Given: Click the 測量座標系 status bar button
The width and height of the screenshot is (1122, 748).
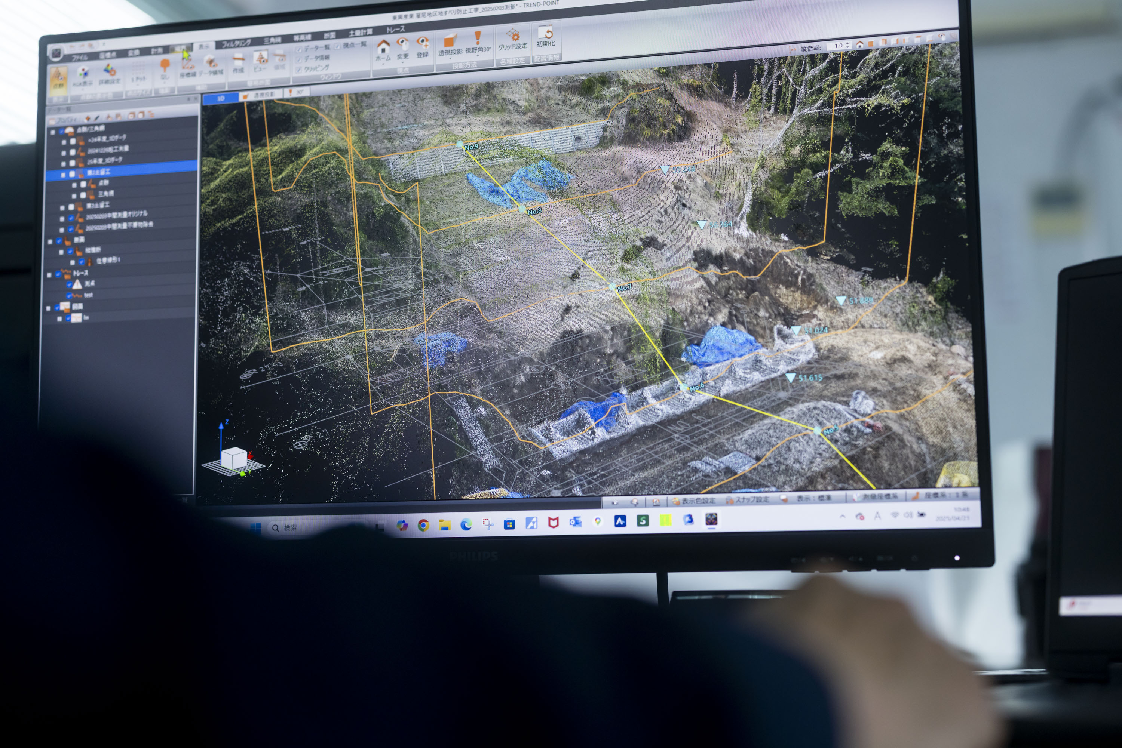Looking at the screenshot, I should click(x=876, y=496).
